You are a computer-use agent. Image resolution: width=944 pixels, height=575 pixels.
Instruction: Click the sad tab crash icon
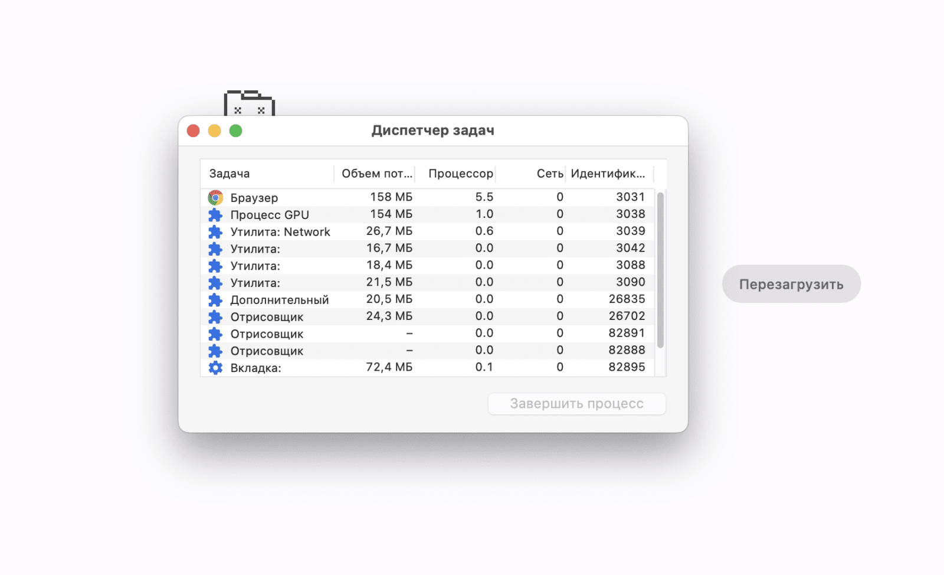[249, 103]
